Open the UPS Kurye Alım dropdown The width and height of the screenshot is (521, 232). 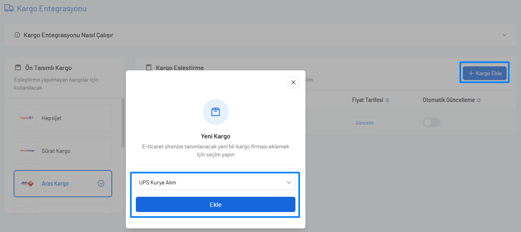[216, 182]
